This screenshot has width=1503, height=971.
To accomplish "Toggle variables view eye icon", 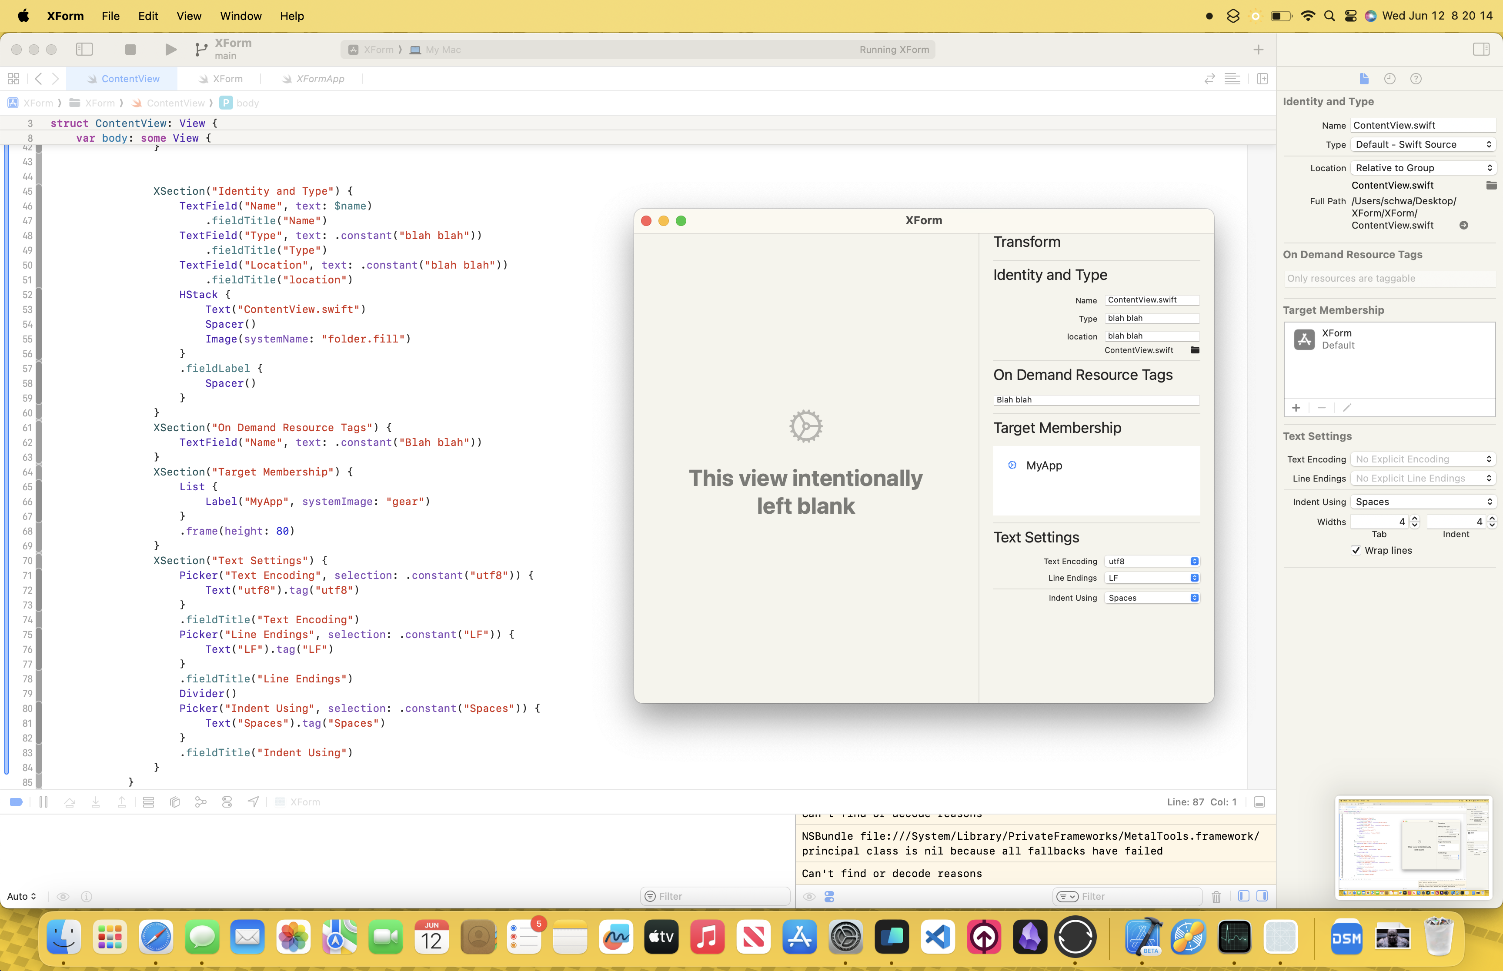I will click(x=63, y=897).
